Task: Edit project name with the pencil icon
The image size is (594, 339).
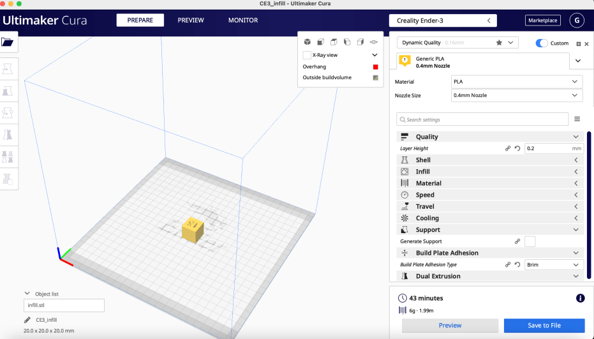Action: click(27, 320)
